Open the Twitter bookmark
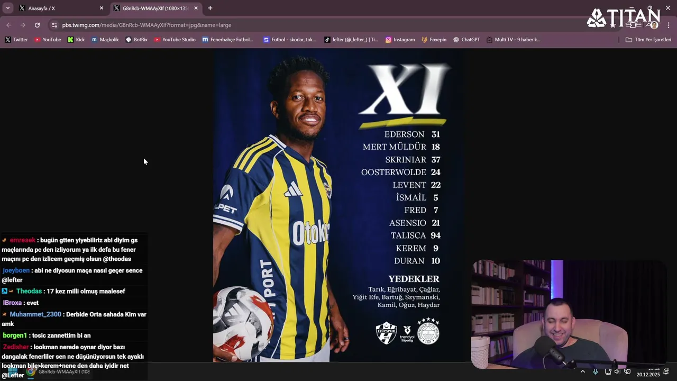677x381 pixels. 16,40
